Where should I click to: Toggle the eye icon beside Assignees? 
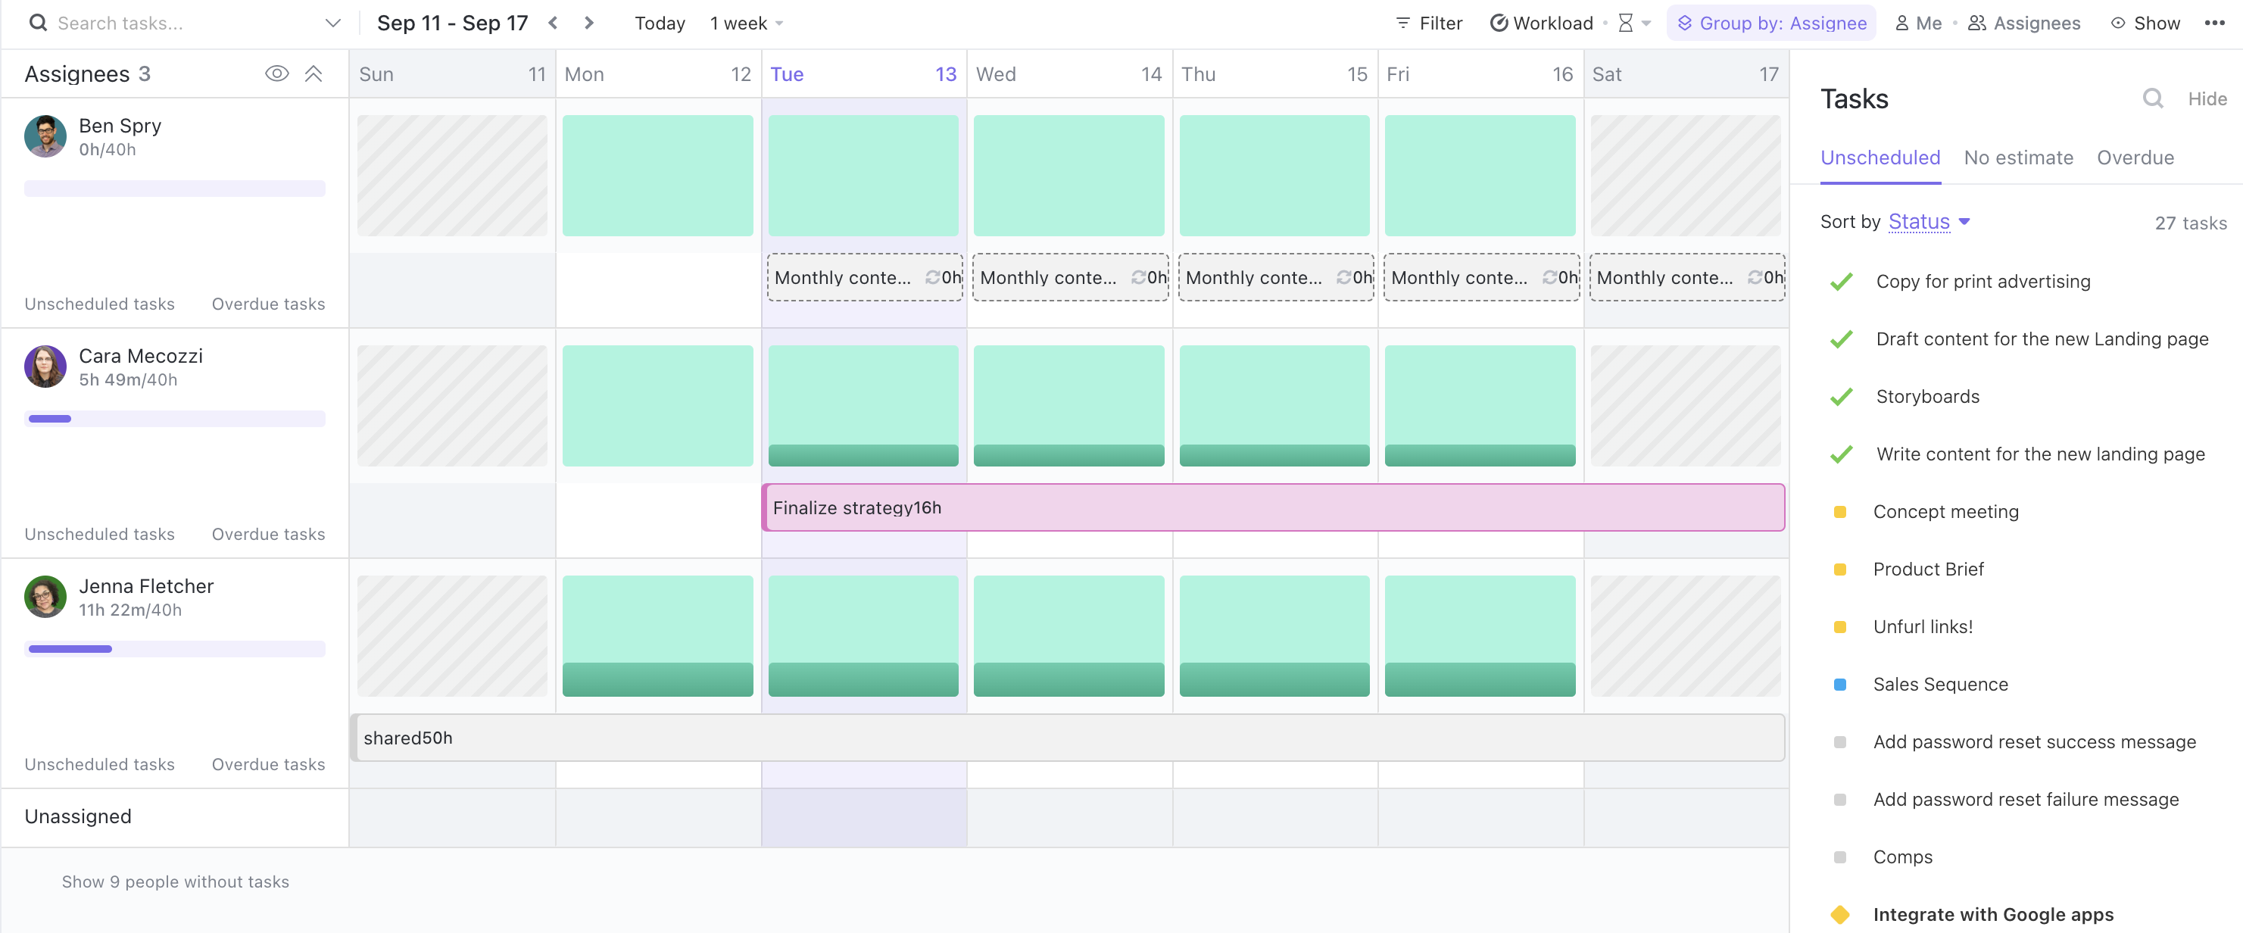[277, 73]
